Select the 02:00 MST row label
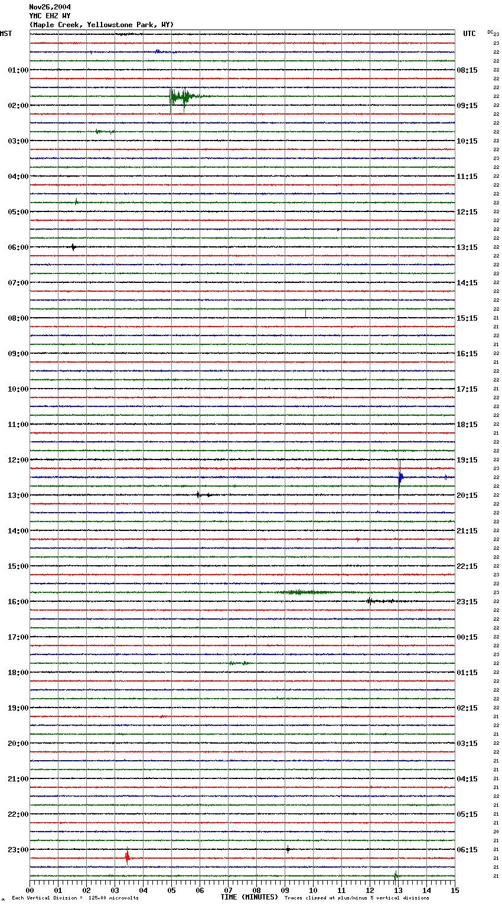Image resolution: width=502 pixels, height=906 pixels. [18, 106]
